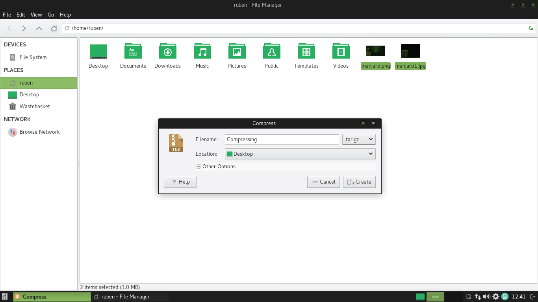Click the '2 items selected (1.0 MB)' status text

coord(110,287)
